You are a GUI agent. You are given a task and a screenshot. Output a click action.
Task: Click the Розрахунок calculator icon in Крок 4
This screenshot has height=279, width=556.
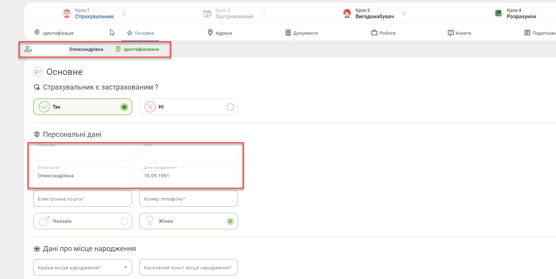click(x=498, y=14)
